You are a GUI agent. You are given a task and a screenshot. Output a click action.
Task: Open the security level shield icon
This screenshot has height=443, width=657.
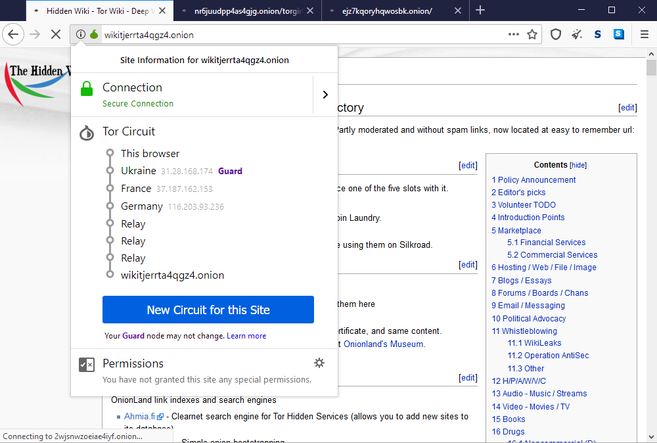tap(556, 34)
